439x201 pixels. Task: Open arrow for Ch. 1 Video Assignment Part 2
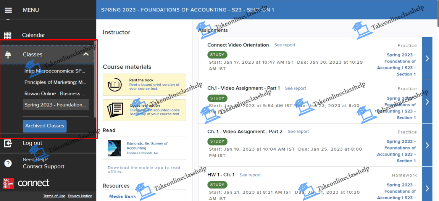pos(427,145)
